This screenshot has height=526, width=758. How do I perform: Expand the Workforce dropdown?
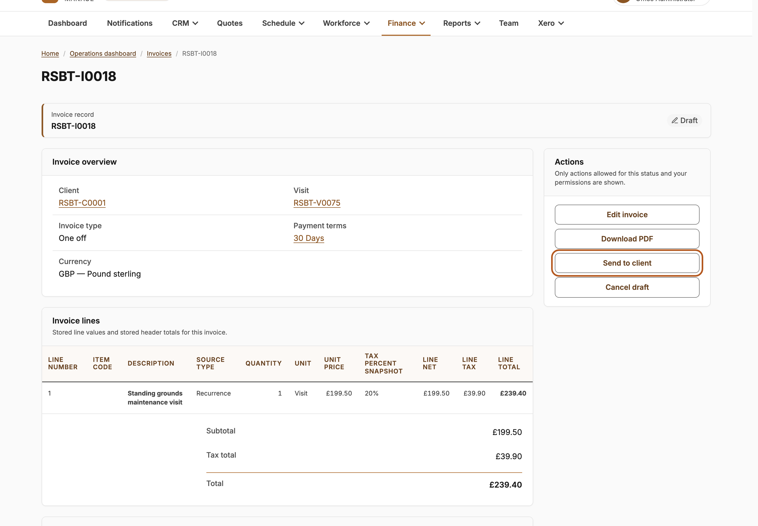coord(346,23)
